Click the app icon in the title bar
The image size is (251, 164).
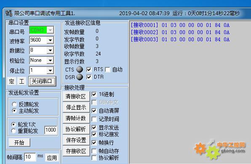point(9,13)
